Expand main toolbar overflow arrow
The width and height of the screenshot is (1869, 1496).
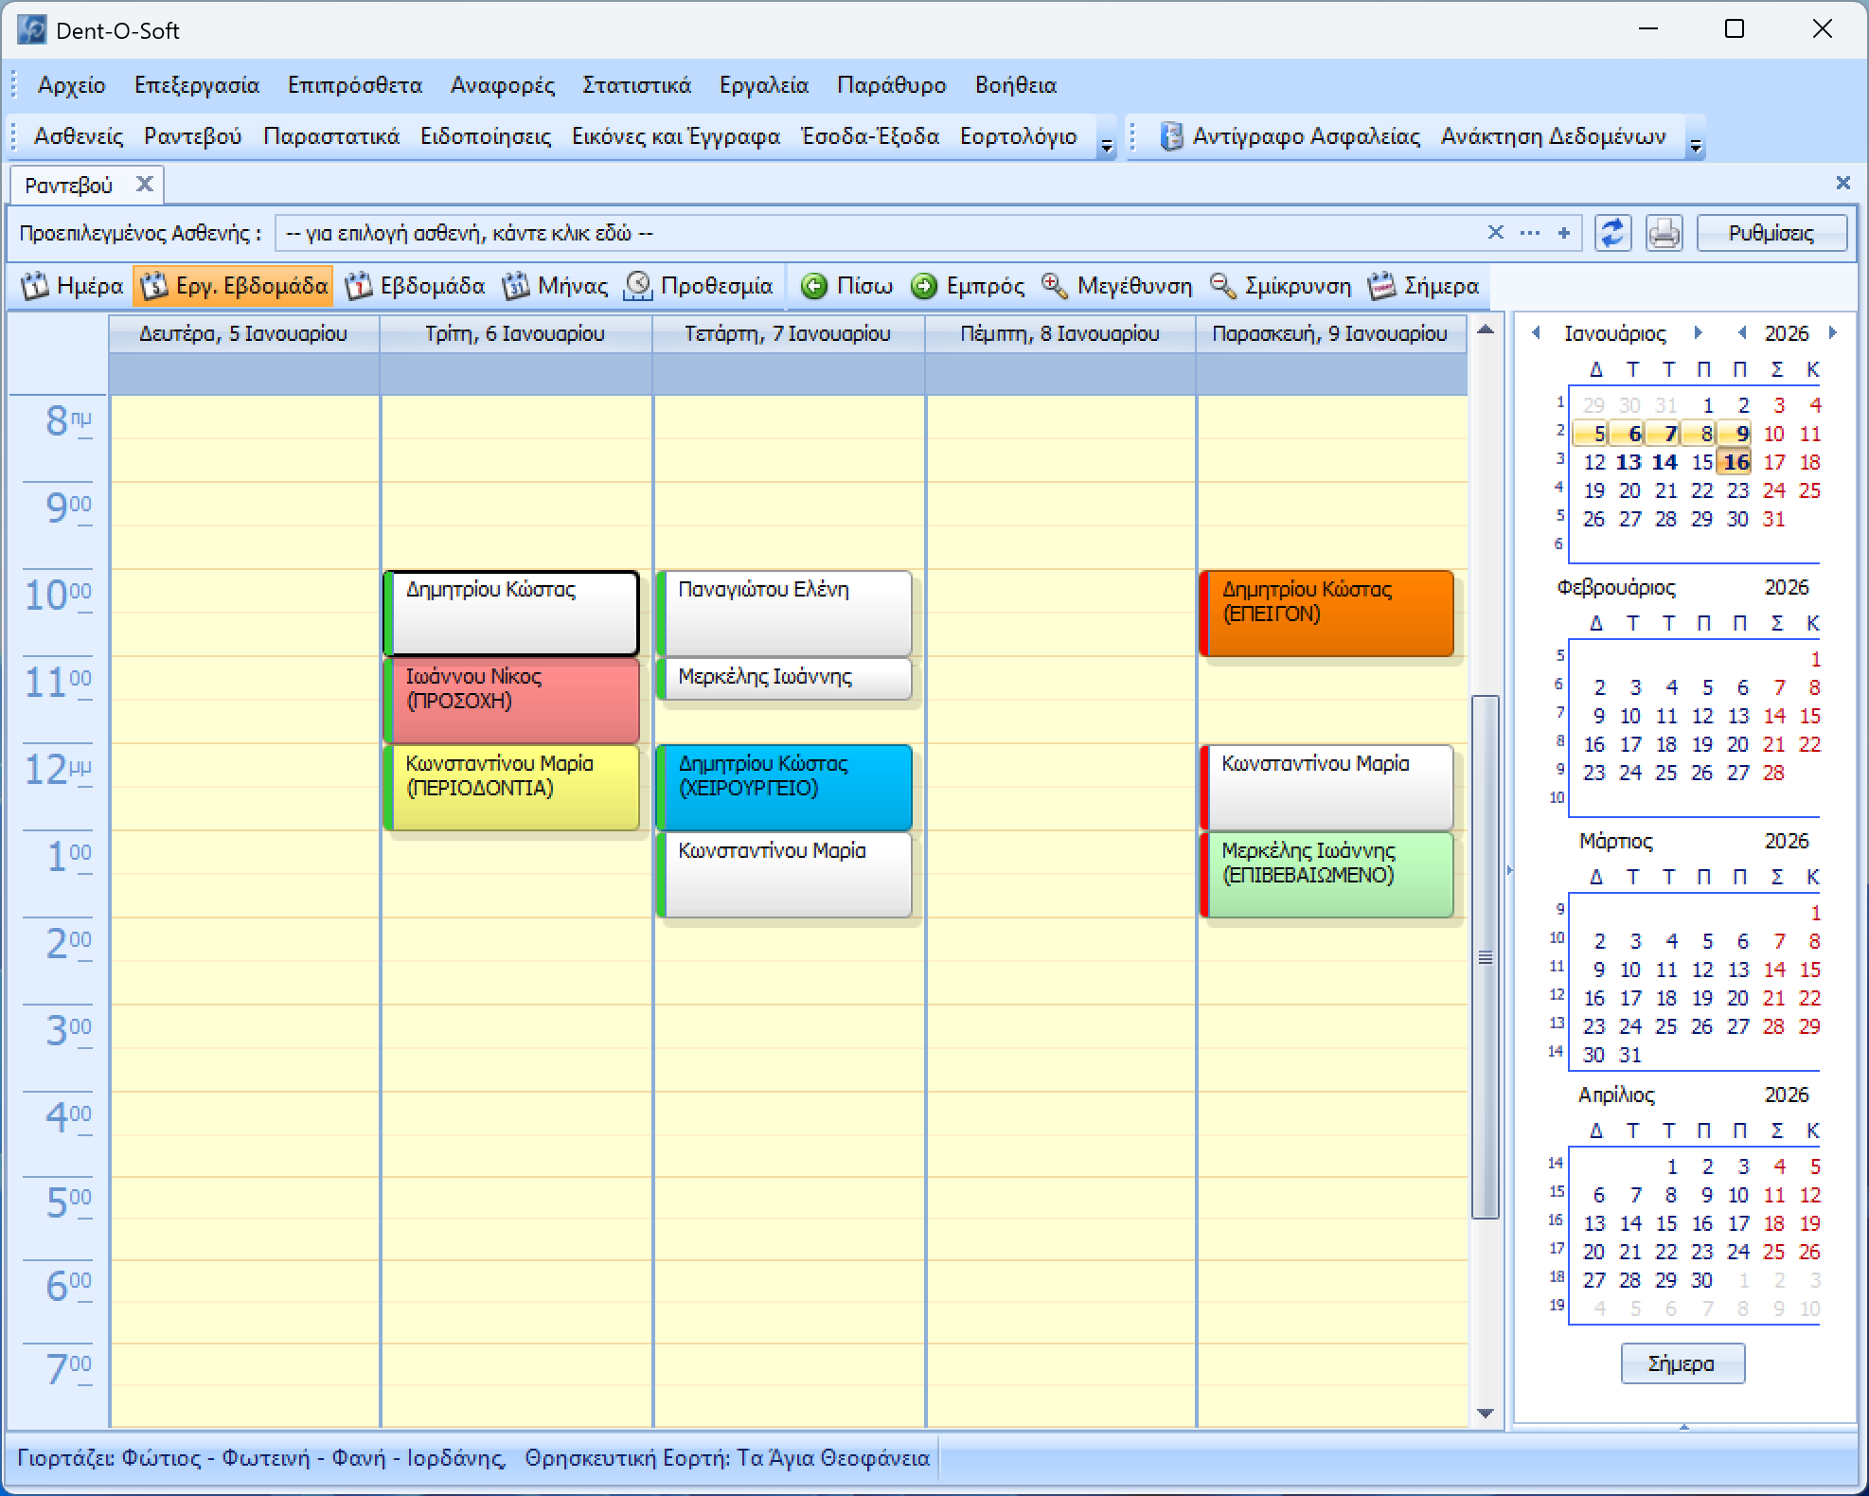click(1106, 145)
